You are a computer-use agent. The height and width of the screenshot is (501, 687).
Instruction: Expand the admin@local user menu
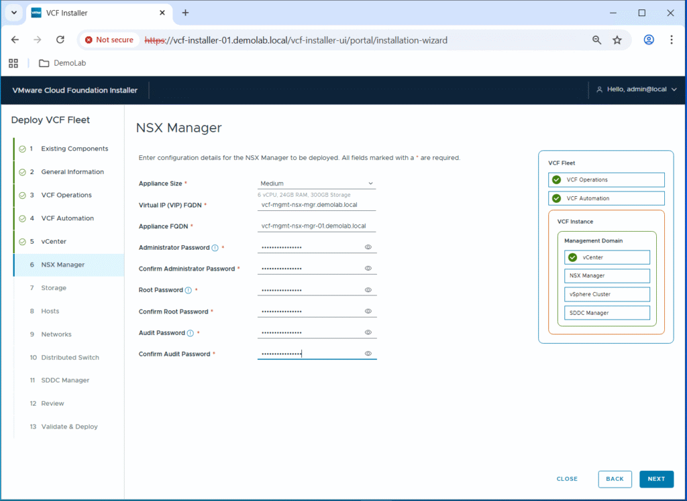click(x=637, y=90)
